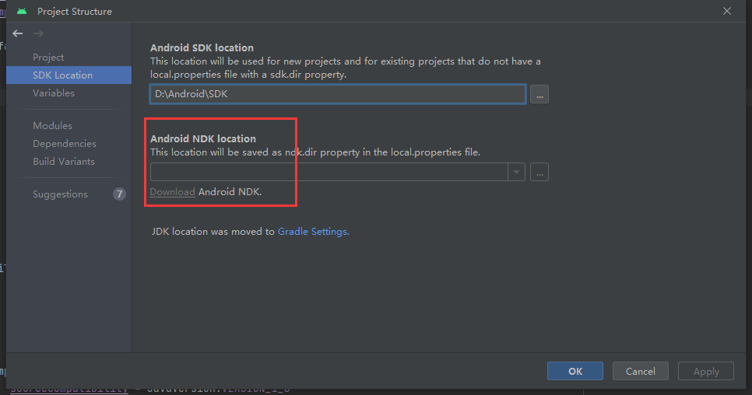
Task: Click the Suggestions count badge 7
Action: tap(119, 194)
